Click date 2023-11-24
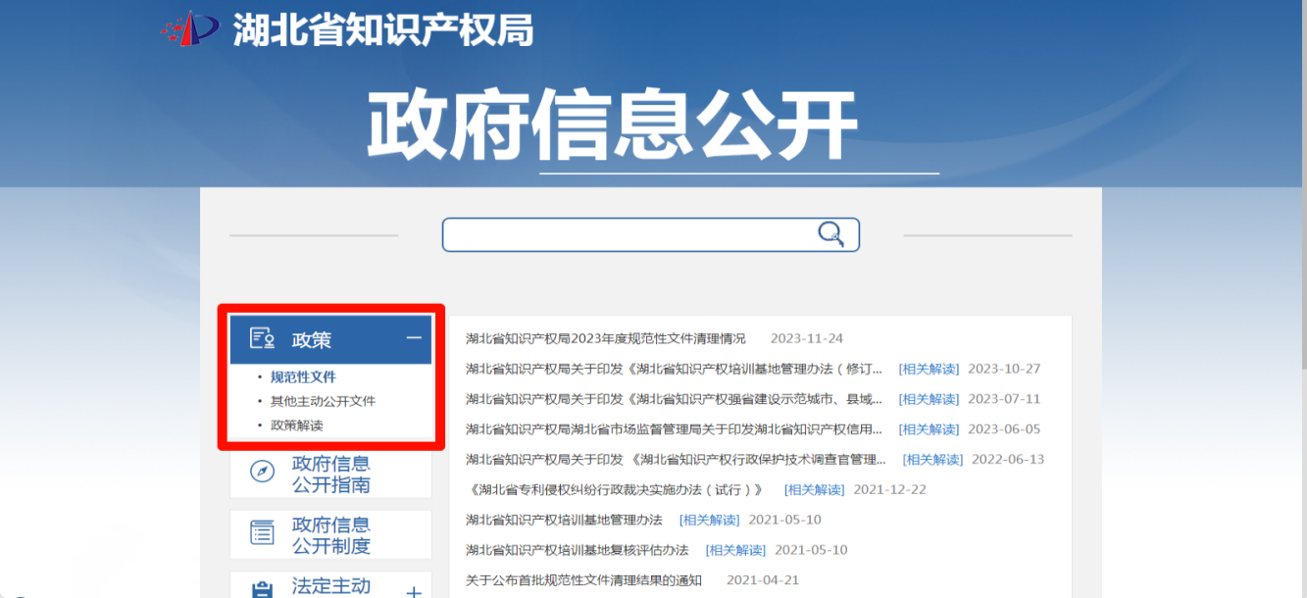Screen dimensions: 1307x598 pos(807,338)
